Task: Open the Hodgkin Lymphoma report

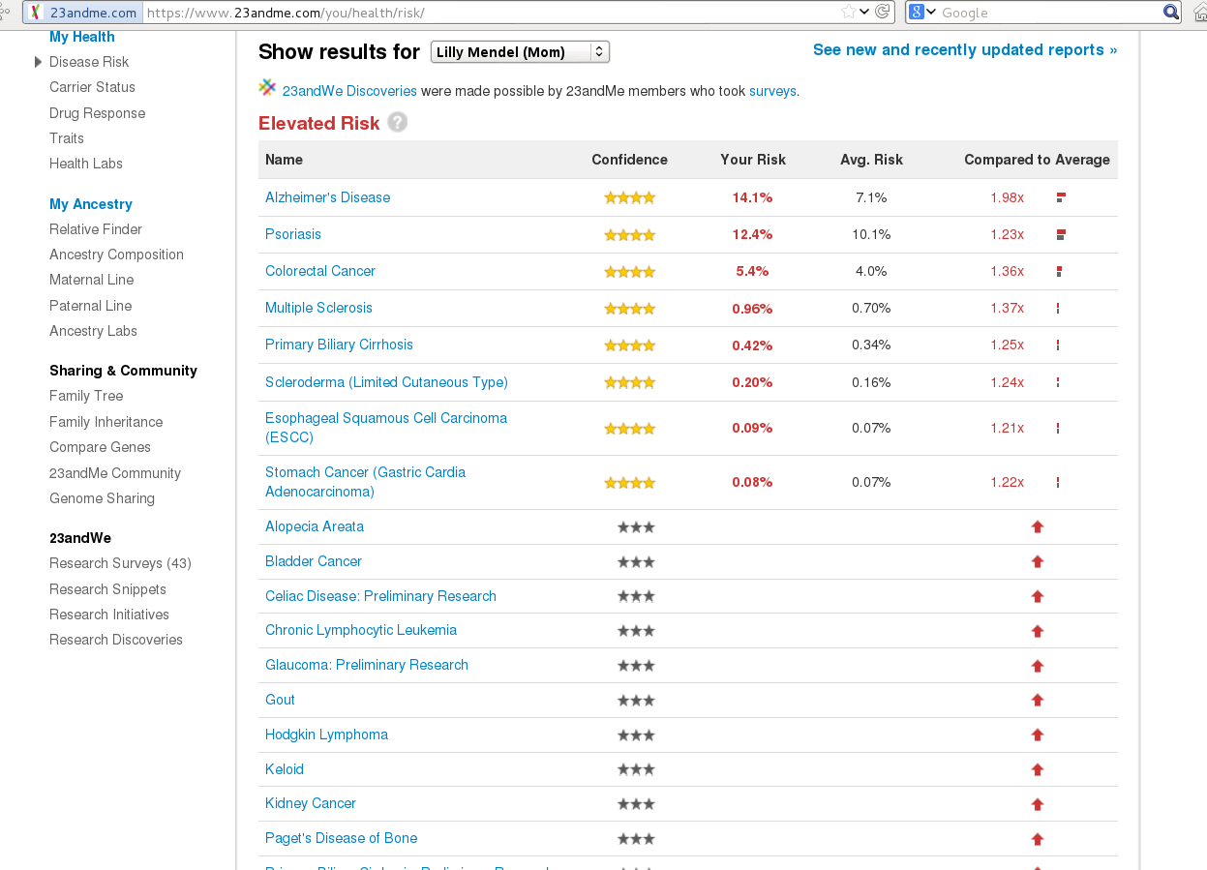Action: click(x=327, y=735)
